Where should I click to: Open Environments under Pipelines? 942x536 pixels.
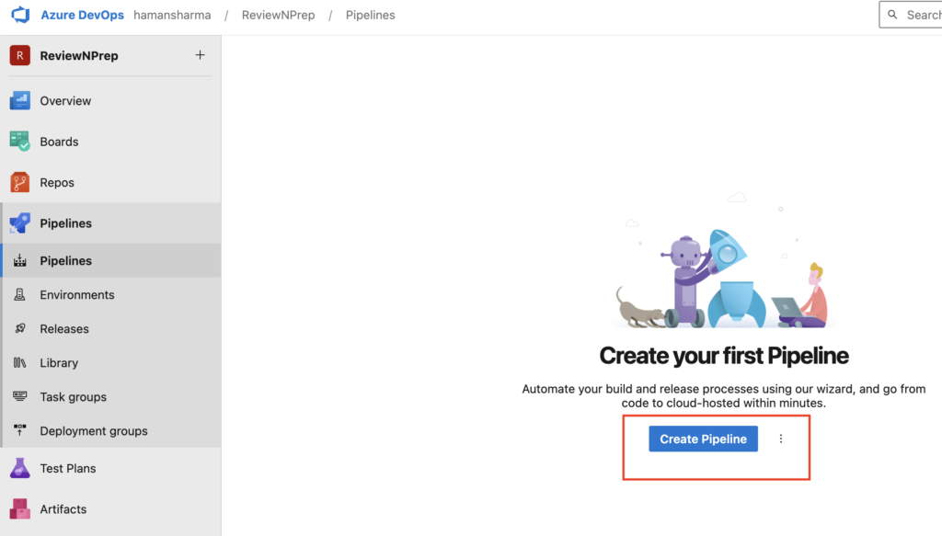pos(77,295)
